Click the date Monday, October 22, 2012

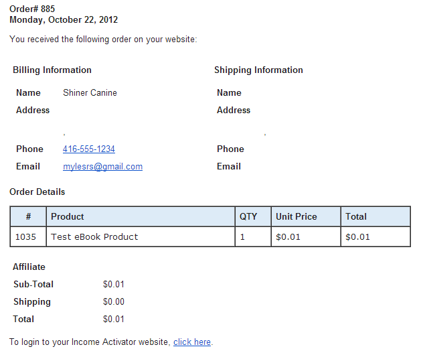[64, 20]
